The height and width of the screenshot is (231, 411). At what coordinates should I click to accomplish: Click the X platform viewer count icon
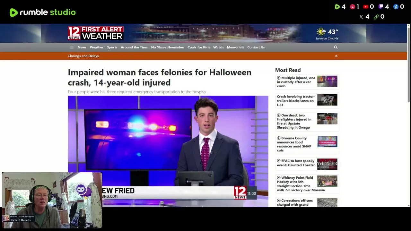point(361,17)
